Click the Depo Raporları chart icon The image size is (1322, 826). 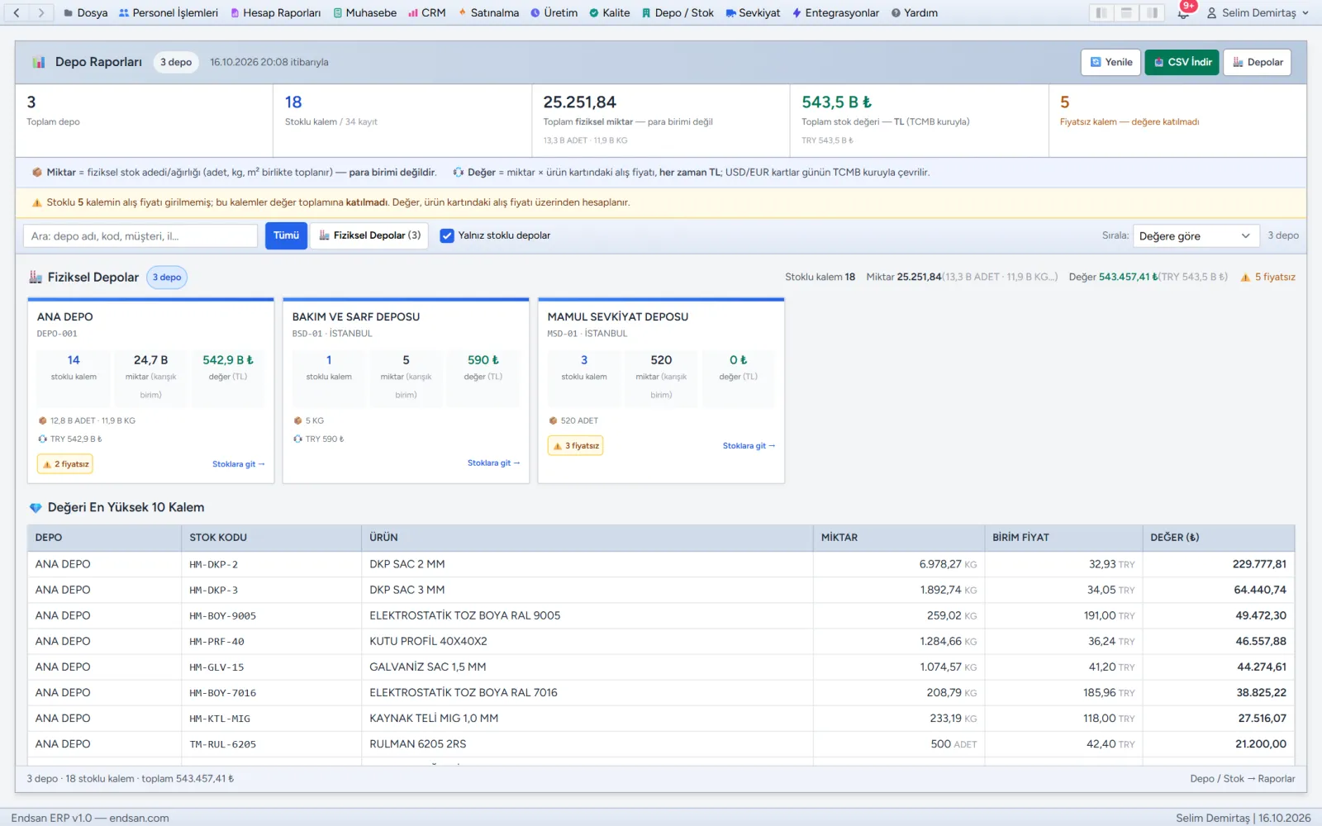39,63
